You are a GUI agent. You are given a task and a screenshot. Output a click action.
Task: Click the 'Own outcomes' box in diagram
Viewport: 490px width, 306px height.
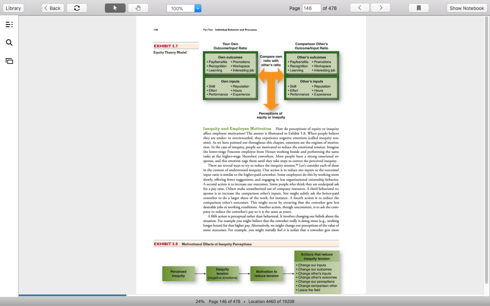230,64
